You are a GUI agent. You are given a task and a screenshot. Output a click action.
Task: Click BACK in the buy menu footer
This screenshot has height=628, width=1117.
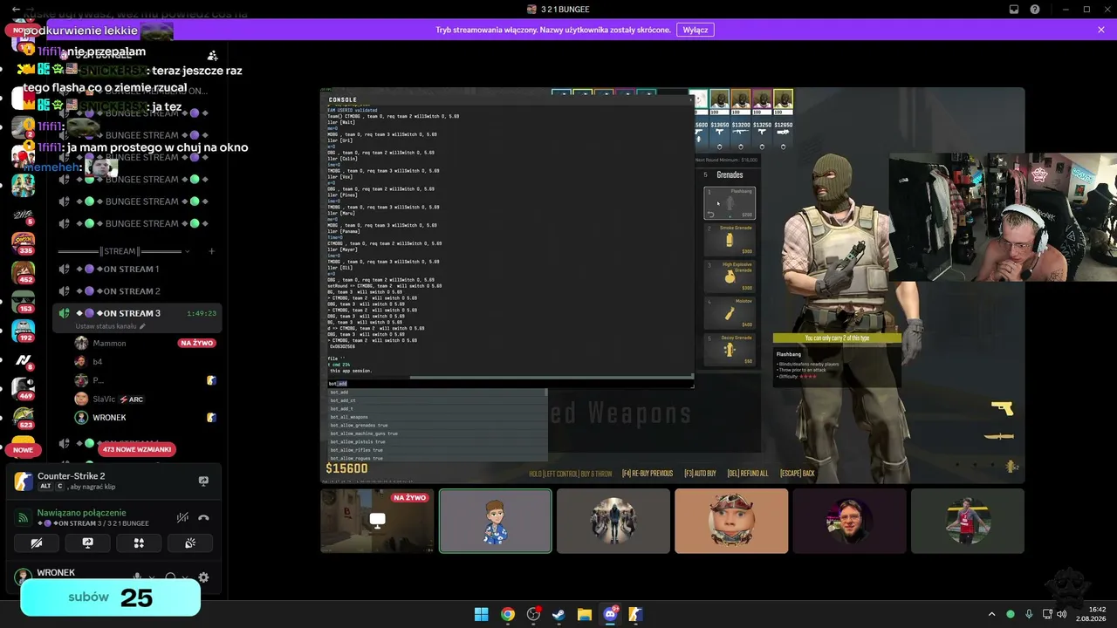point(798,474)
